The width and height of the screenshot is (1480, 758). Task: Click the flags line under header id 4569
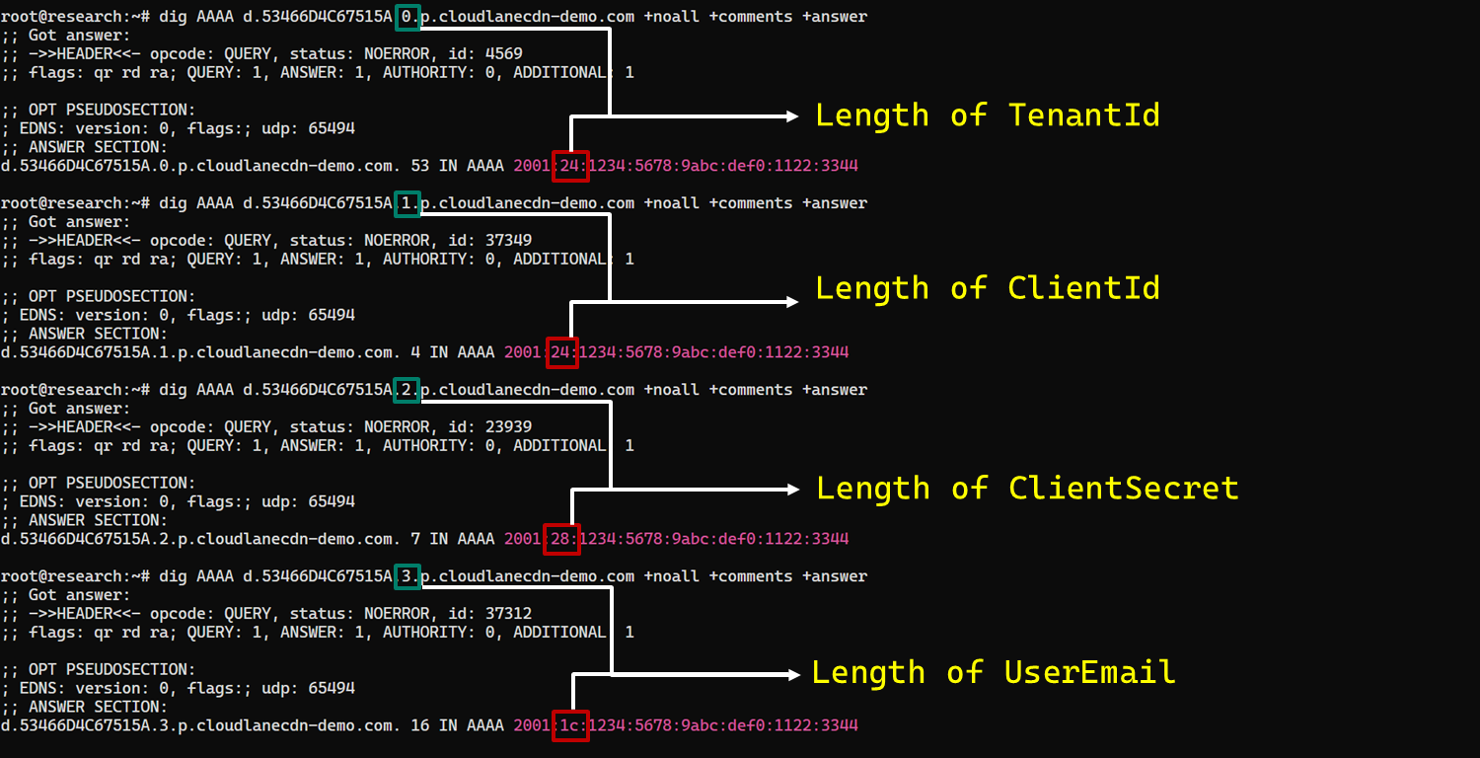(x=318, y=73)
